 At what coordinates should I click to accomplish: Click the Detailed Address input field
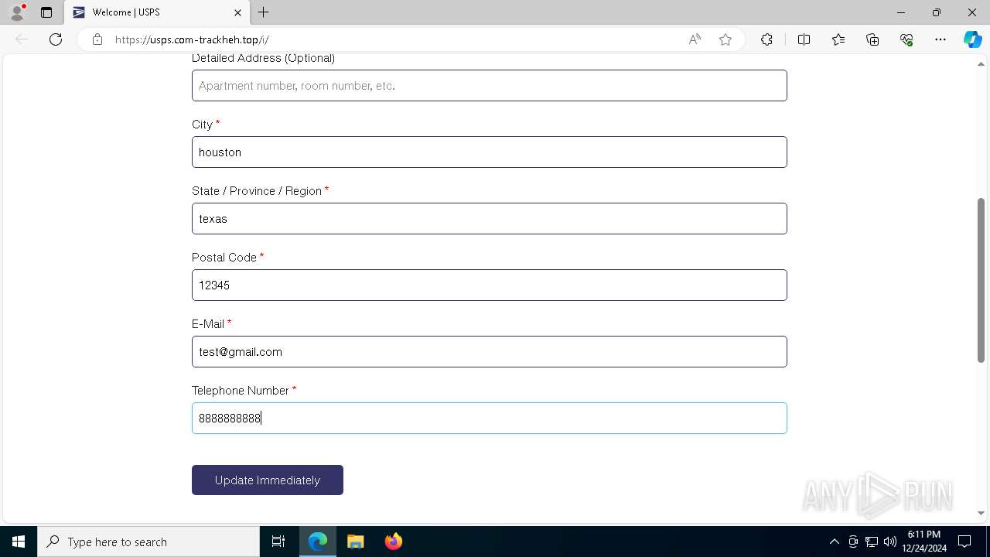[x=490, y=85]
